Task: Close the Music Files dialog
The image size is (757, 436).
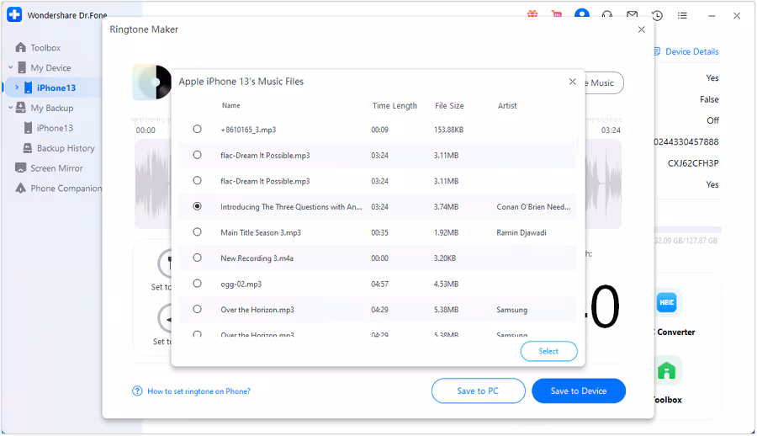Action: pyautogui.click(x=573, y=82)
